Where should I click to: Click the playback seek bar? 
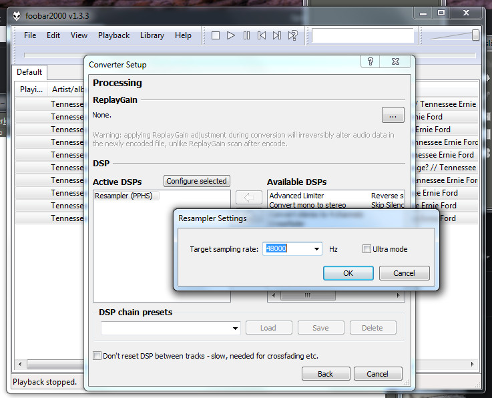point(250,55)
